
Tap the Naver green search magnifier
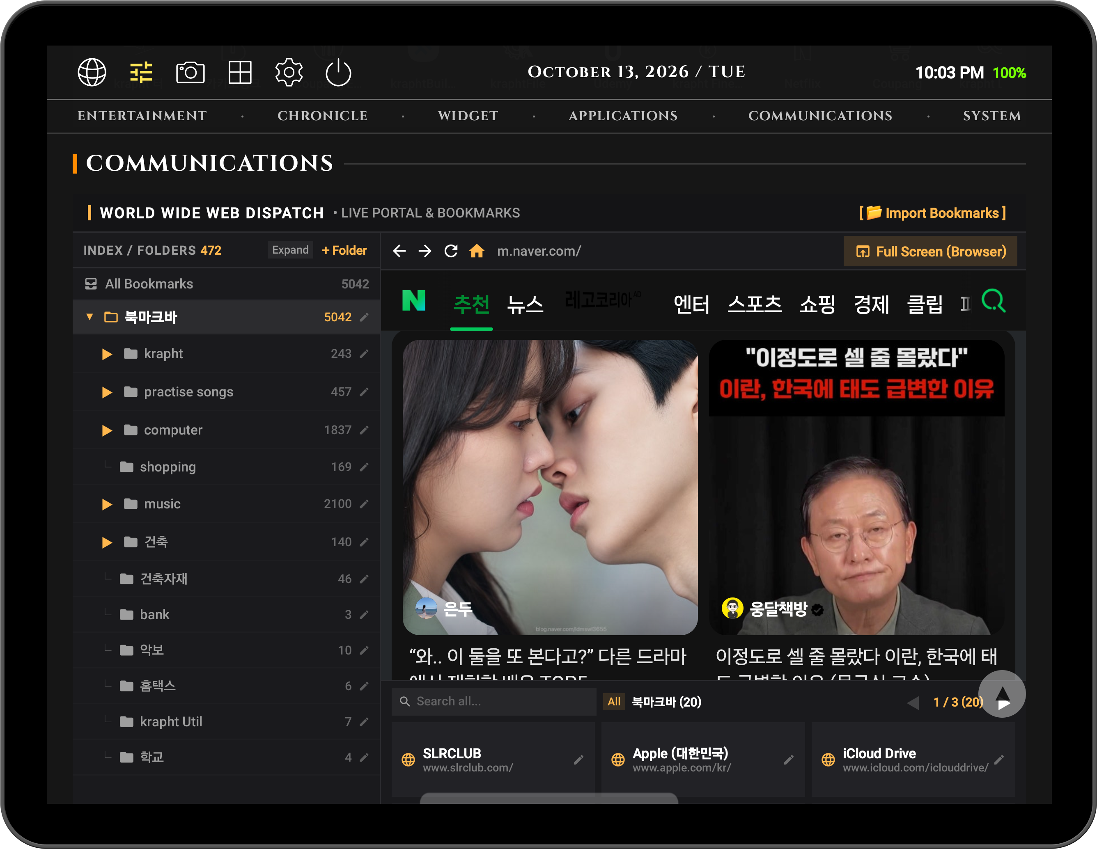[x=993, y=301]
